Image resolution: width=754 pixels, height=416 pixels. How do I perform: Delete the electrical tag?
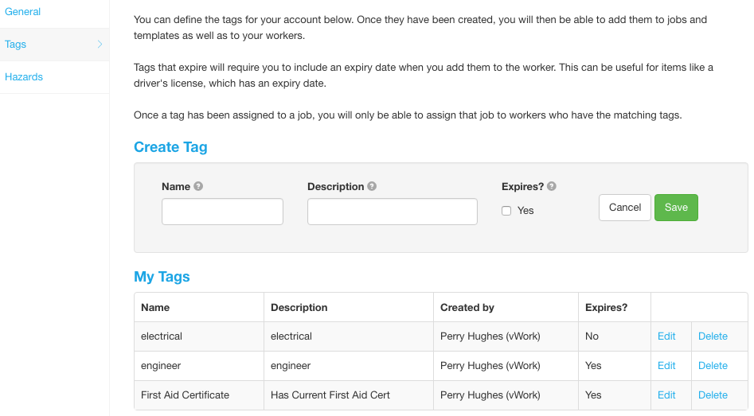713,336
